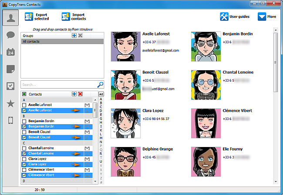Open the User guides tools icon
The width and height of the screenshot is (283, 195).
coord(224,17)
